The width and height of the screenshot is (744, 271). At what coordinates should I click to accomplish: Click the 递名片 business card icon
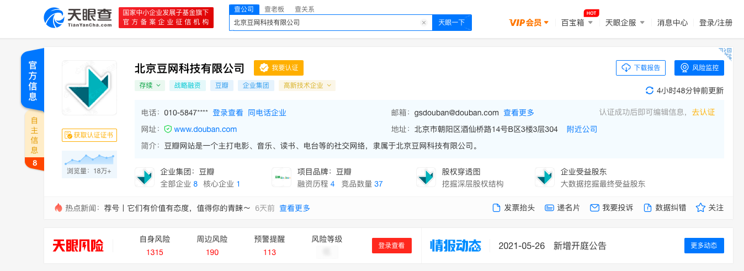[549, 208]
